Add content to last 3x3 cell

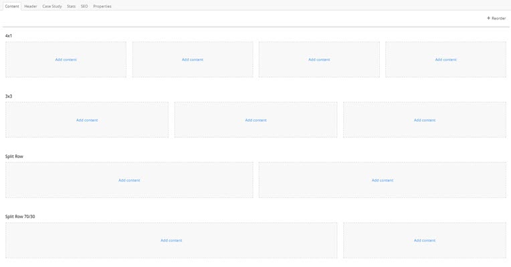click(425, 120)
